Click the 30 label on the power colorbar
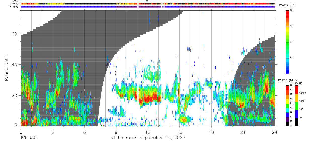Viewport: 309px width, 143px height. (291, 26)
